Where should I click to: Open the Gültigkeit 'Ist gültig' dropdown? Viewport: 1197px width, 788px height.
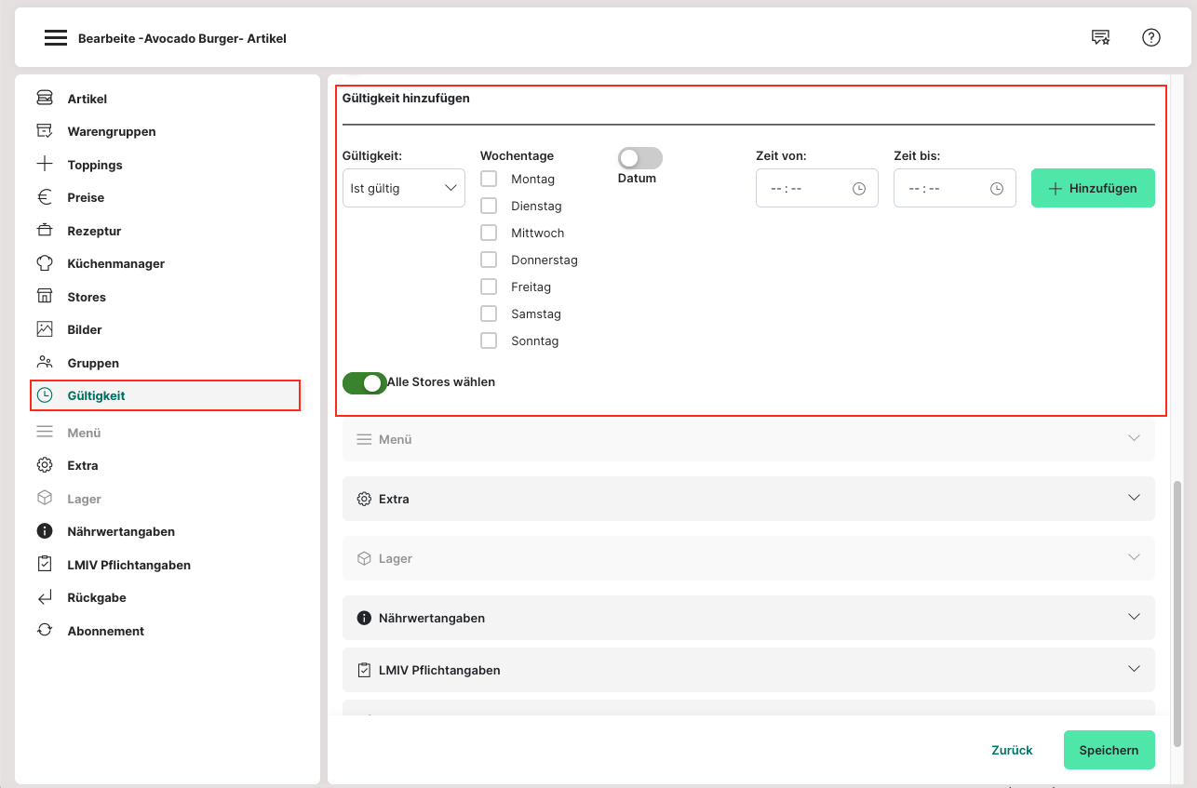(x=403, y=188)
